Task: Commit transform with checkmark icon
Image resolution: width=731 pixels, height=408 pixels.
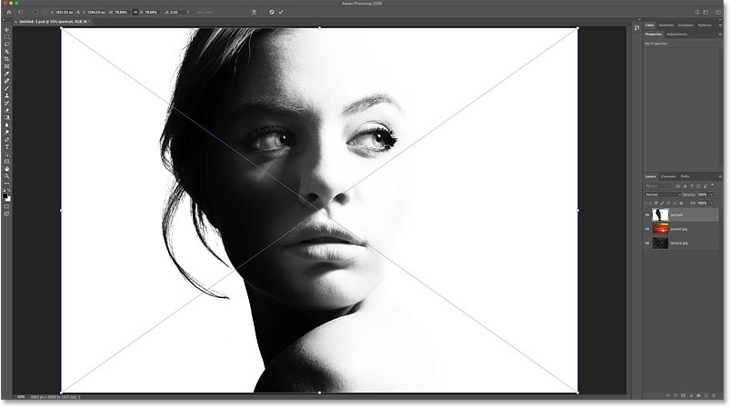Action: click(281, 12)
